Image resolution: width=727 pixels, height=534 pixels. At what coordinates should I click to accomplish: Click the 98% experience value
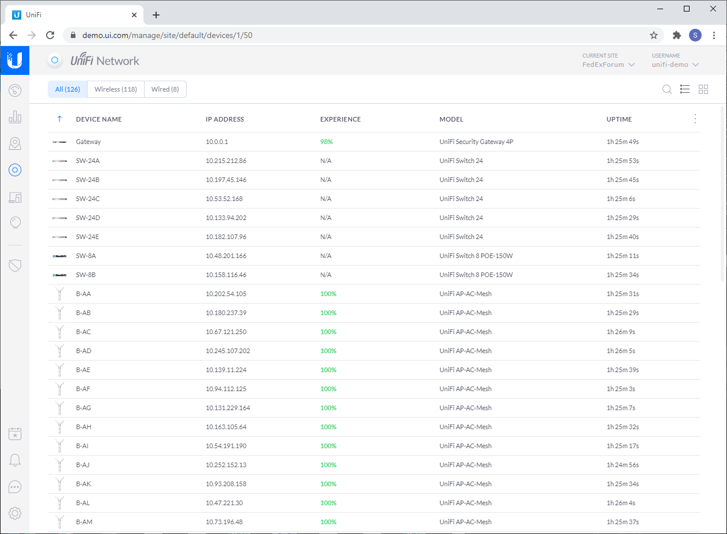327,142
